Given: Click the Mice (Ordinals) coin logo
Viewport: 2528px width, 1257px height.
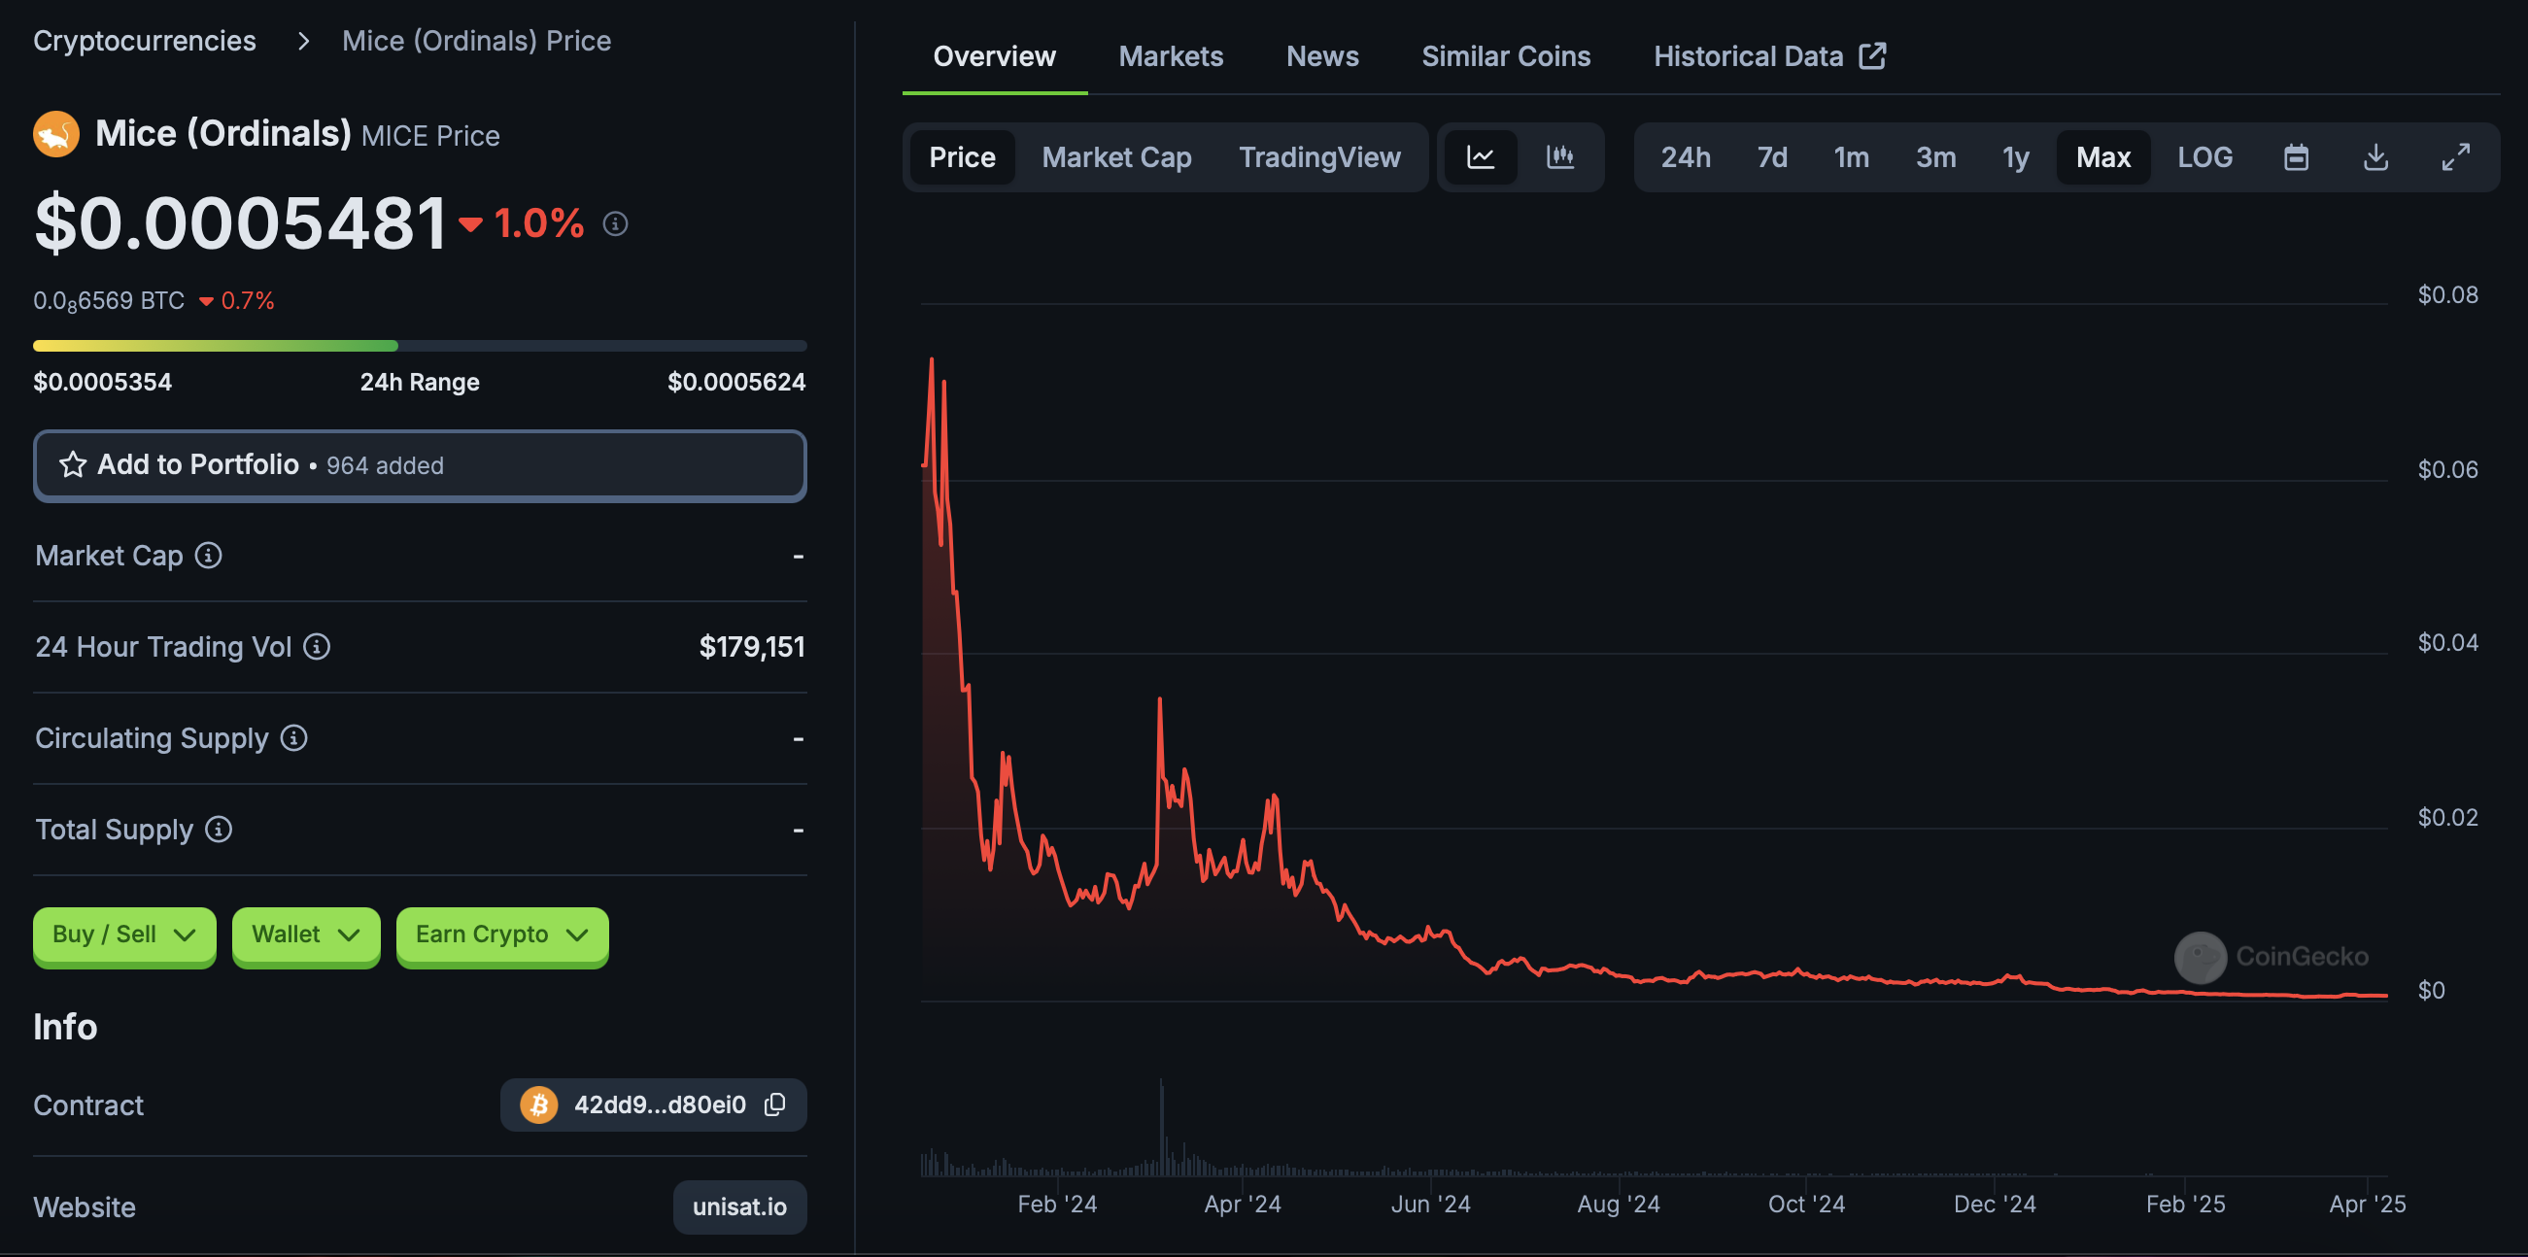Looking at the screenshot, I should point(56,134).
